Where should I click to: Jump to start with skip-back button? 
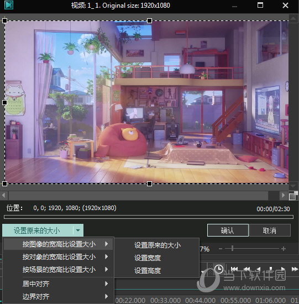[x=234, y=269]
